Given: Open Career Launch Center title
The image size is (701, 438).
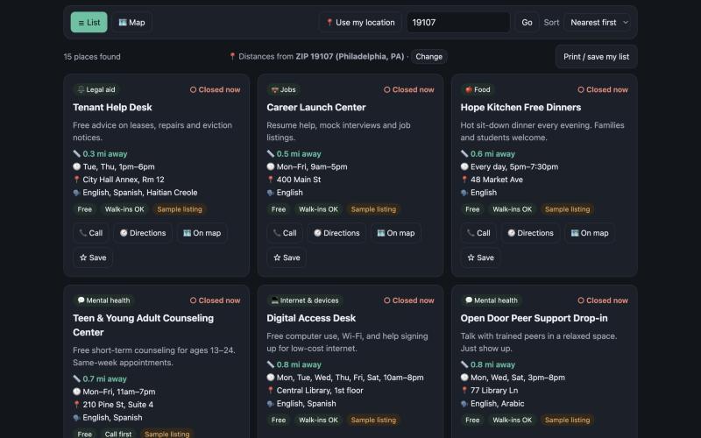Looking at the screenshot, I should [316, 107].
